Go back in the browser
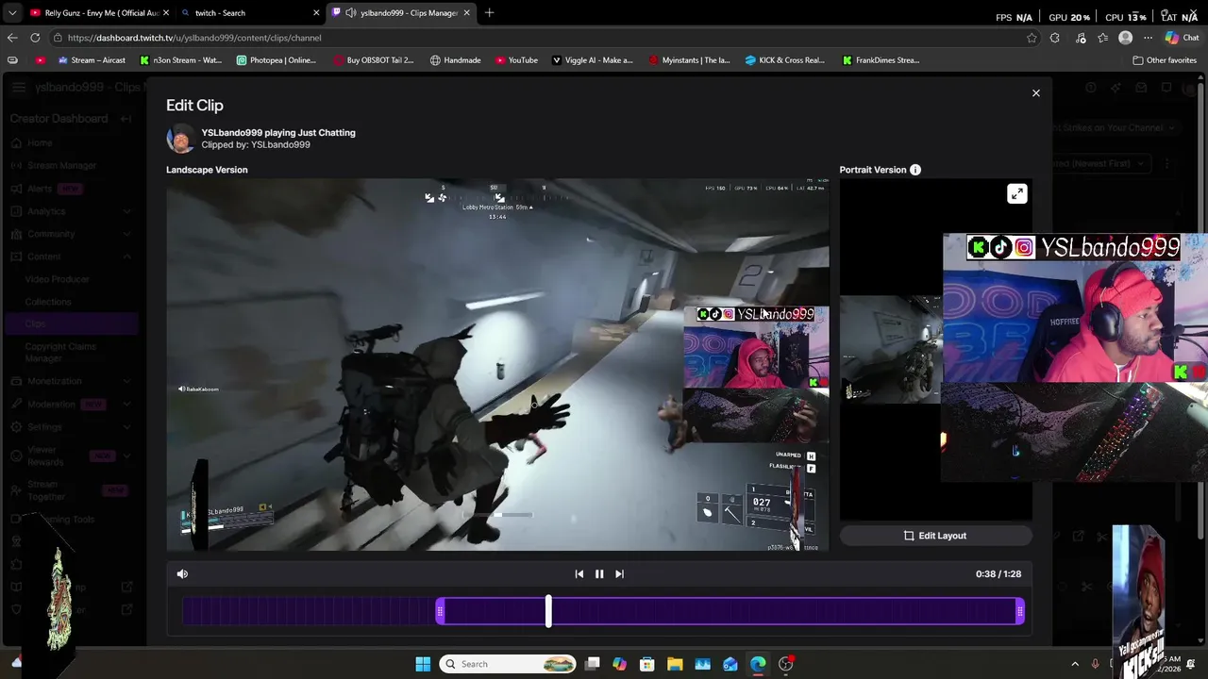 point(12,38)
